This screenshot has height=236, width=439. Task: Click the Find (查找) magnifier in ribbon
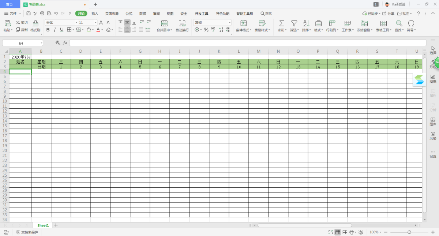(399, 23)
